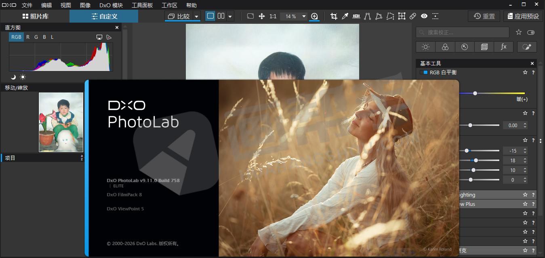The height and width of the screenshot is (258, 545).
Task: Click the stepper on the 18 value
Action: pos(525,160)
